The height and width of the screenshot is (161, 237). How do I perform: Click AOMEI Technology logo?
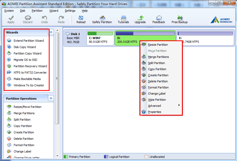coord(222,20)
